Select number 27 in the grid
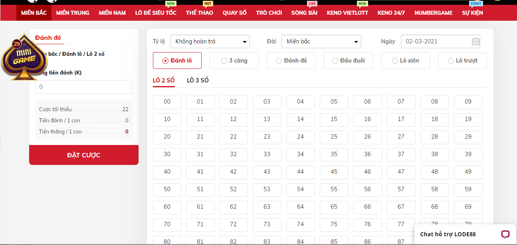This screenshot has width=517, height=245. coord(401,137)
